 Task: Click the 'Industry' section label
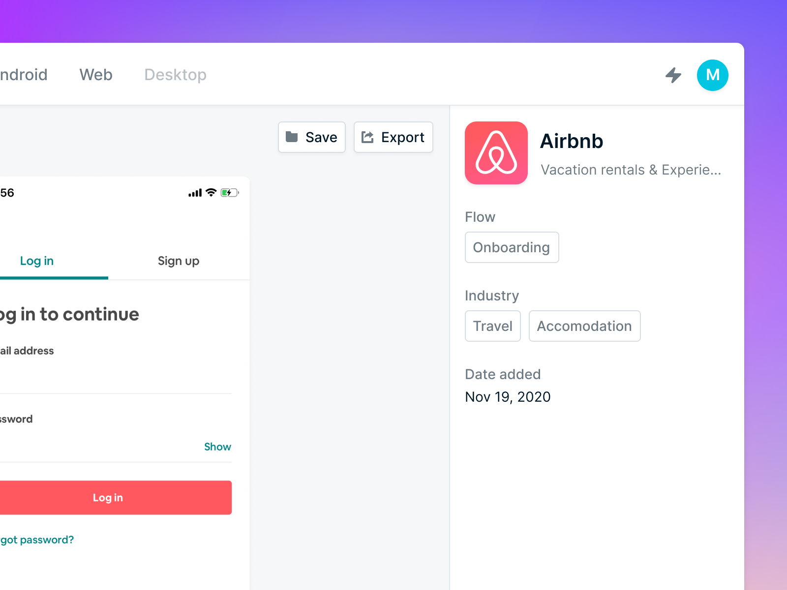pyautogui.click(x=492, y=295)
